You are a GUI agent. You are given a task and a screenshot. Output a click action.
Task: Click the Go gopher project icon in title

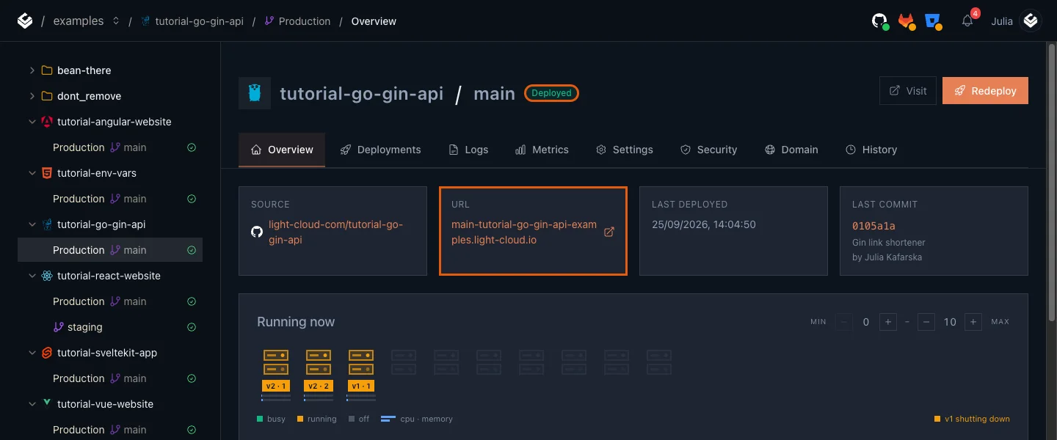[x=255, y=93]
